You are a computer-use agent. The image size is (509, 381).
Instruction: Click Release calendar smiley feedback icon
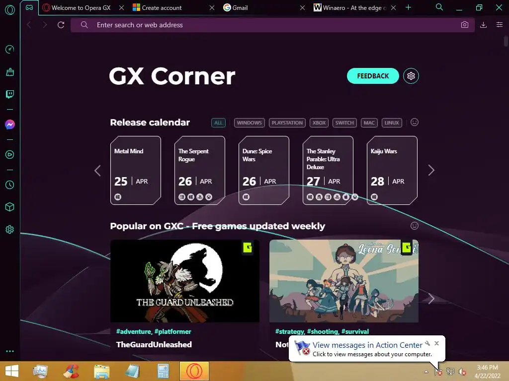point(414,122)
